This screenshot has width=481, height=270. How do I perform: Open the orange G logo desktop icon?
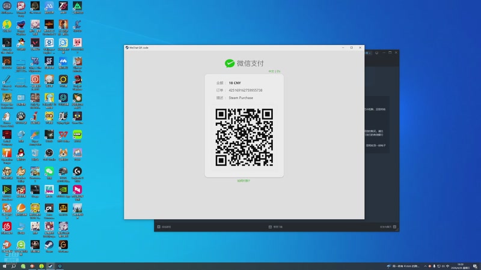(63, 245)
